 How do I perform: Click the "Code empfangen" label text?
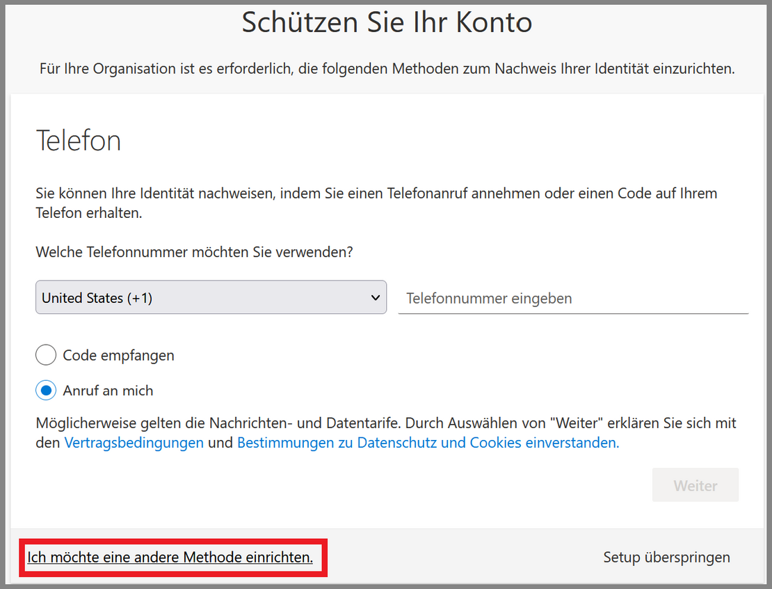(118, 355)
